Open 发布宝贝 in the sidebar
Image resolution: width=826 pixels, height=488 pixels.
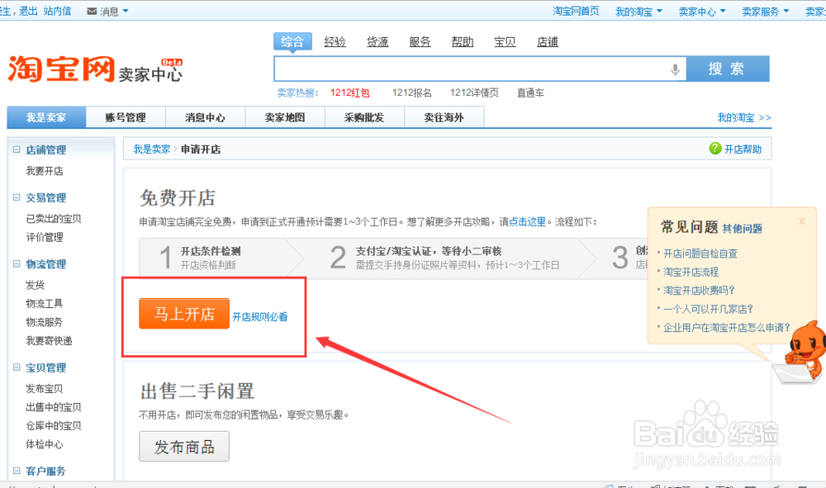(45, 389)
